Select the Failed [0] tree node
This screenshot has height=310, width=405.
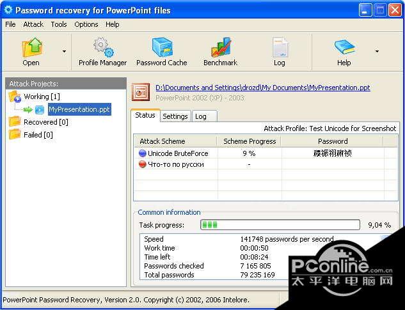[38, 135]
